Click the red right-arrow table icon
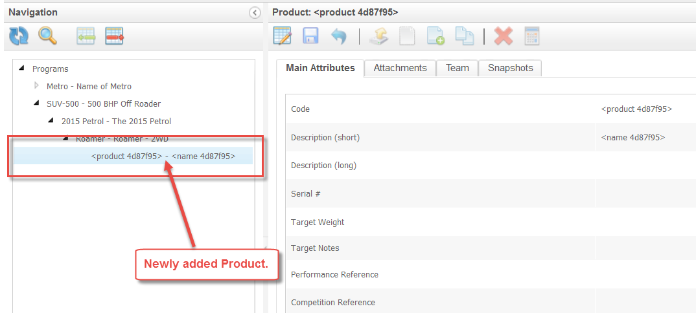The width and height of the screenshot is (696, 313). pos(114,36)
